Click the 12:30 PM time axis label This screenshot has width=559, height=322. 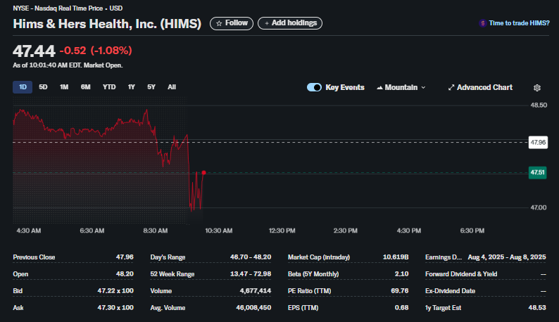pyautogui.click(x=282, y=231)
